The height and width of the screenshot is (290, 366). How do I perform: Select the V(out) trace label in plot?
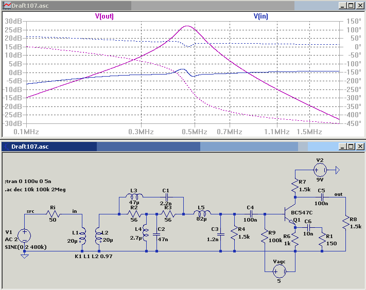click(104, 16)
